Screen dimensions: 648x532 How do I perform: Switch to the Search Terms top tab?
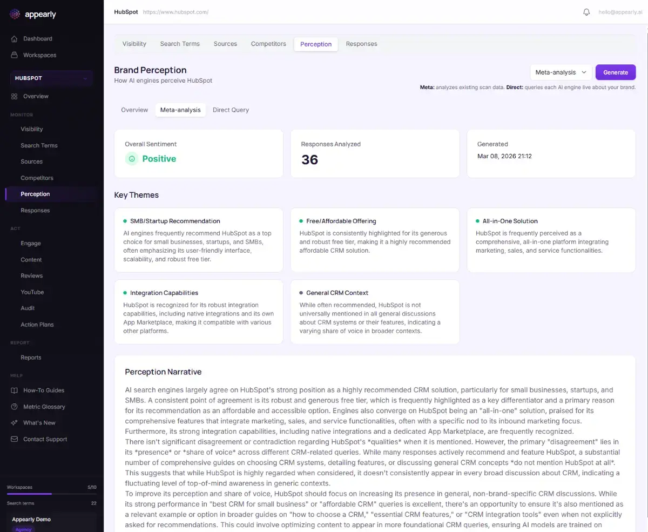pyautogui.click(x=180, y=44)
